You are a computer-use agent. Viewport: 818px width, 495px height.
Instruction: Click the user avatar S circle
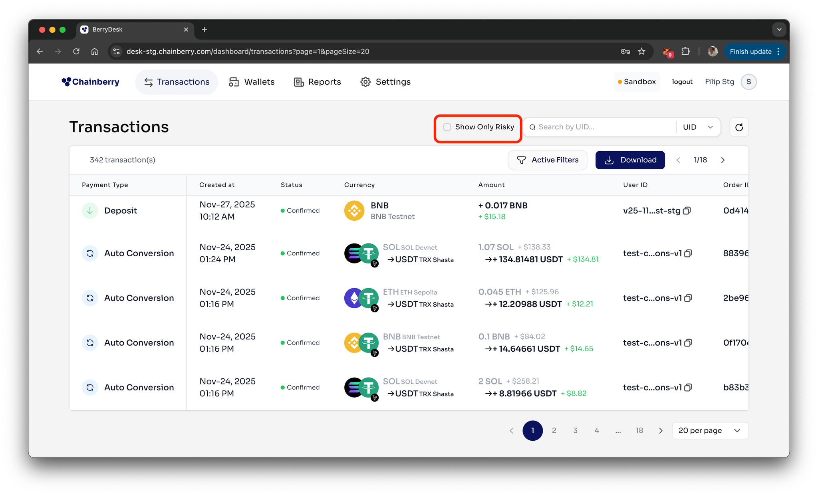[x=749, y=82]
